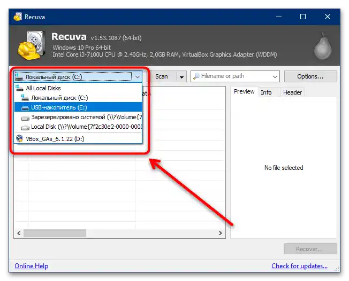This screenshot has height=281, width=349.
Task: Minimize the Recuva window
Action: coord(279,17)
